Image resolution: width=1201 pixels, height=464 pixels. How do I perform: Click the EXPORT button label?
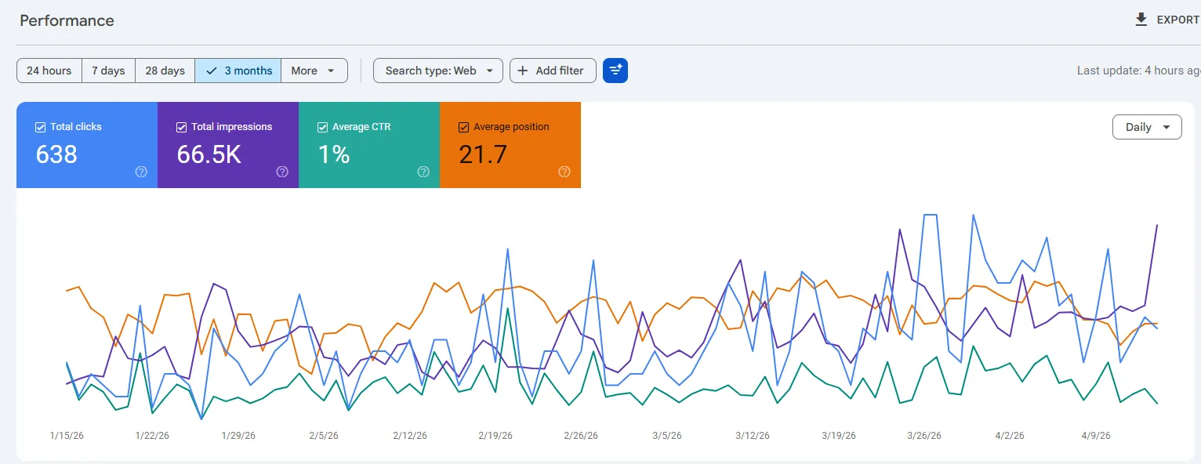click(1178, 20)
